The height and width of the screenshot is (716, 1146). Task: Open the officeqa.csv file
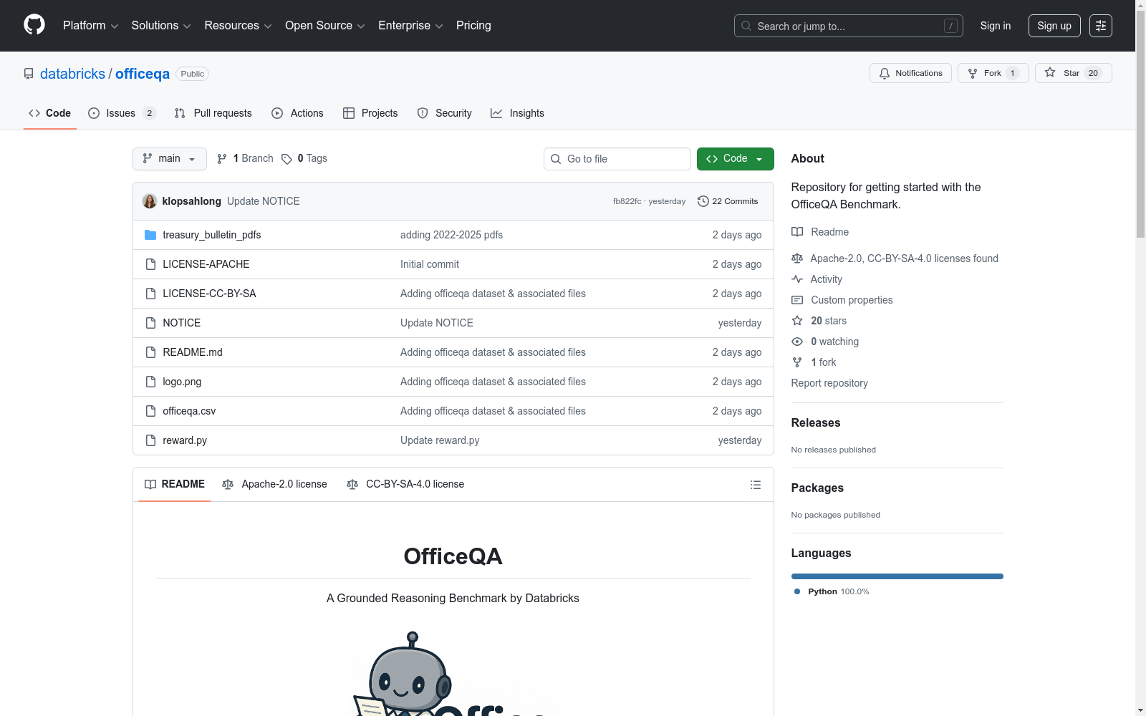click(x=189, y=411)
